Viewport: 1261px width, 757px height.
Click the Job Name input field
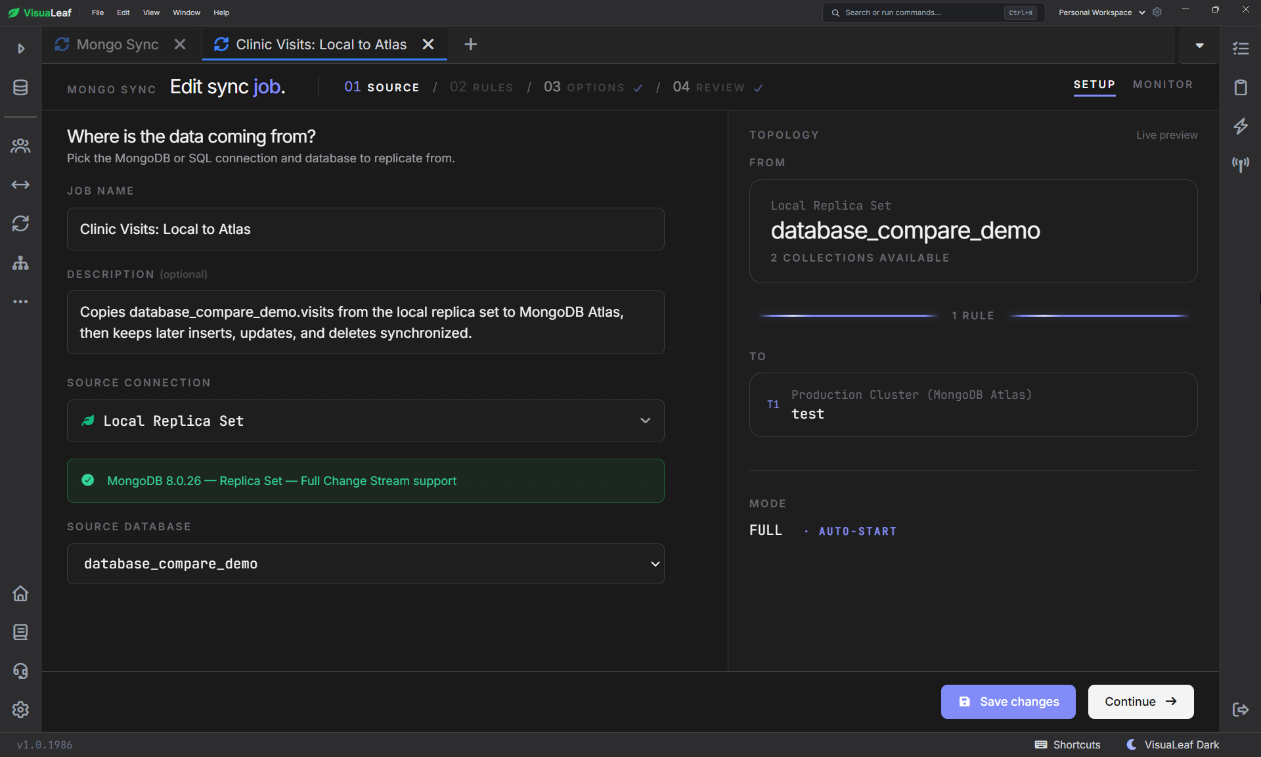pos(366,229)
